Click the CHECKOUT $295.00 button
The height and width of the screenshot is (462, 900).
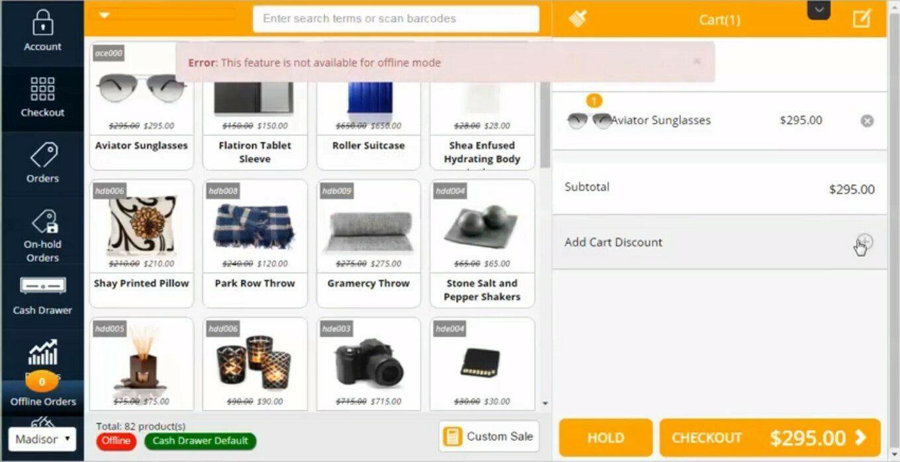click(770, 438)
